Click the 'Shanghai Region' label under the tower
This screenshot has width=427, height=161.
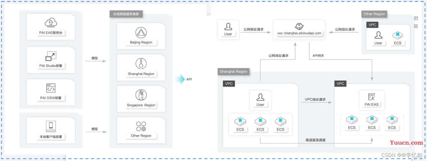141,74
